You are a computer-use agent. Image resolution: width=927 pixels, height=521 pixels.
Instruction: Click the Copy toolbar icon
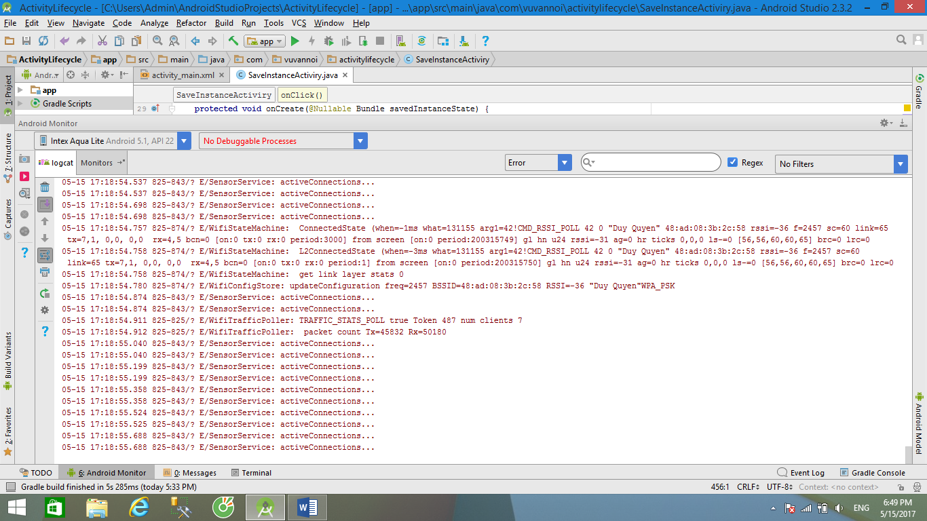(x=119, y=41)
